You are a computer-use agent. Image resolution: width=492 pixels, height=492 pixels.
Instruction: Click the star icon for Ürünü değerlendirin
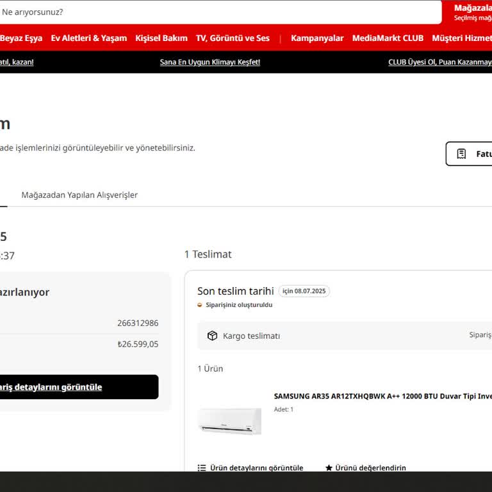point(329,468)
